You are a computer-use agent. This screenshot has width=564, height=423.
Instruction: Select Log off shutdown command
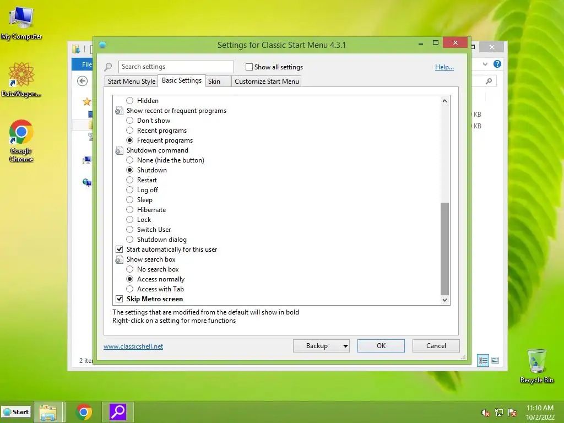tap(130, 190)
